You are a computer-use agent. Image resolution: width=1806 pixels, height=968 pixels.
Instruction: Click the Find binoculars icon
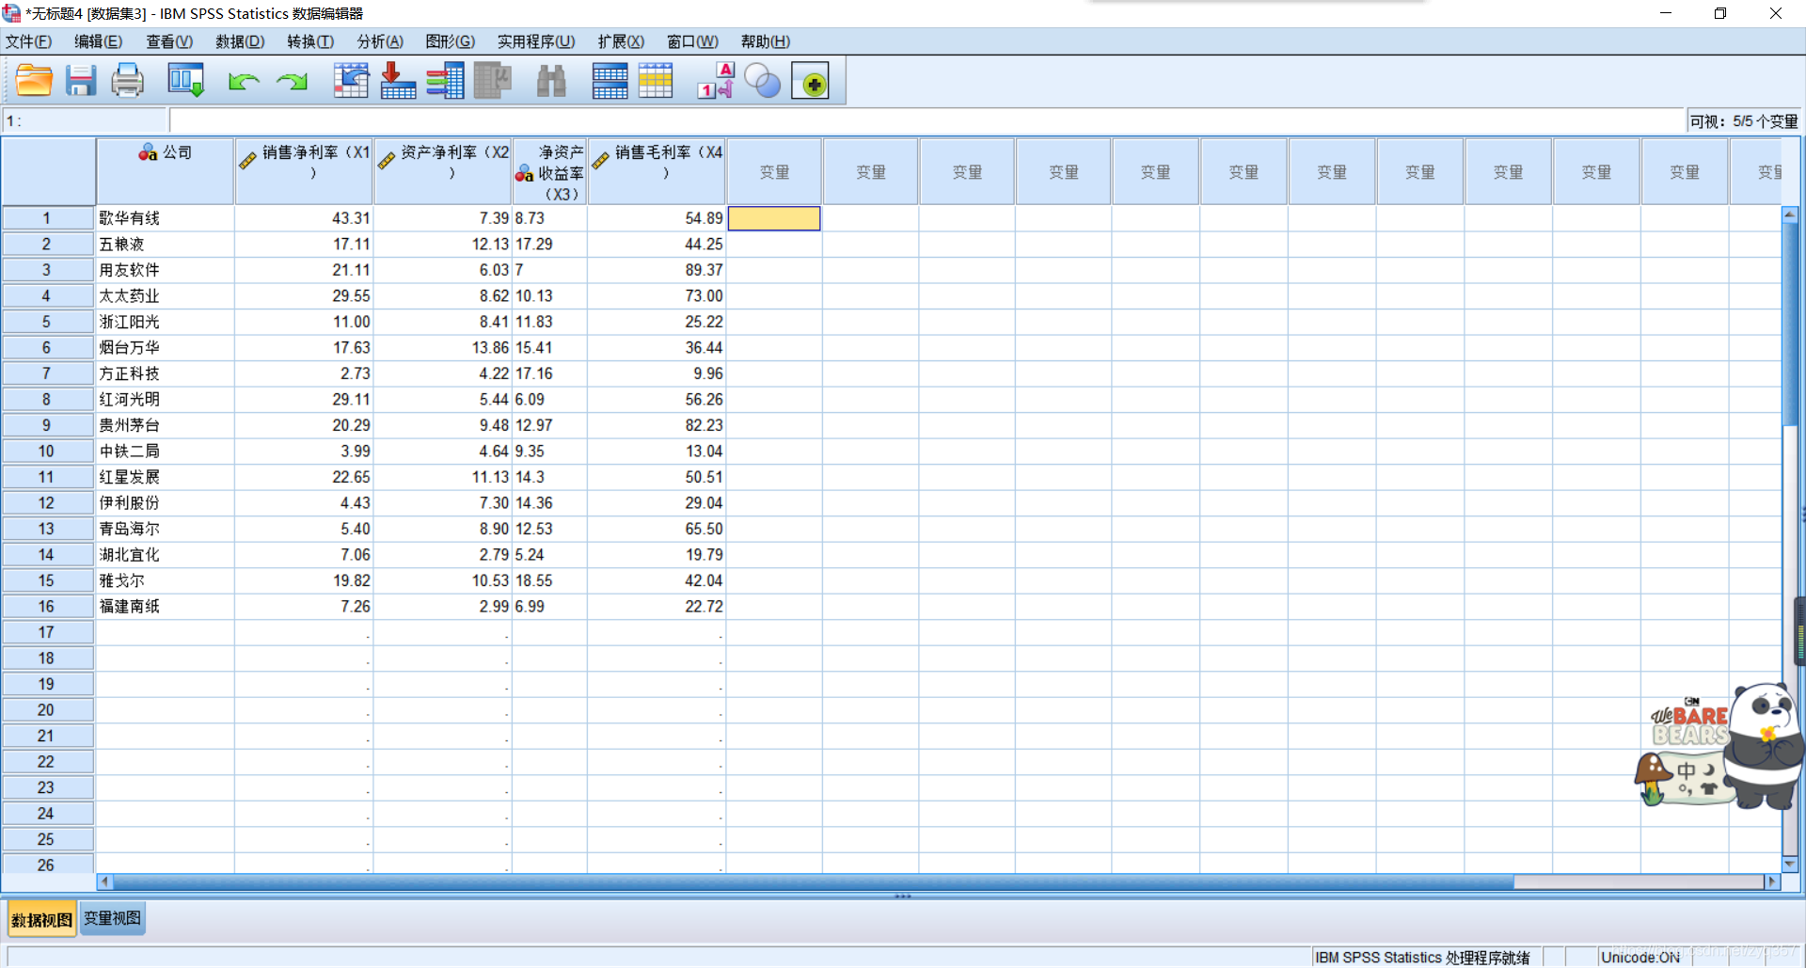[x=551, y=81]
